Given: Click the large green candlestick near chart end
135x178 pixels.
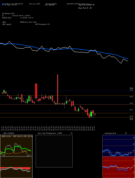Looking at the screenshot, I should click(91, 114).
